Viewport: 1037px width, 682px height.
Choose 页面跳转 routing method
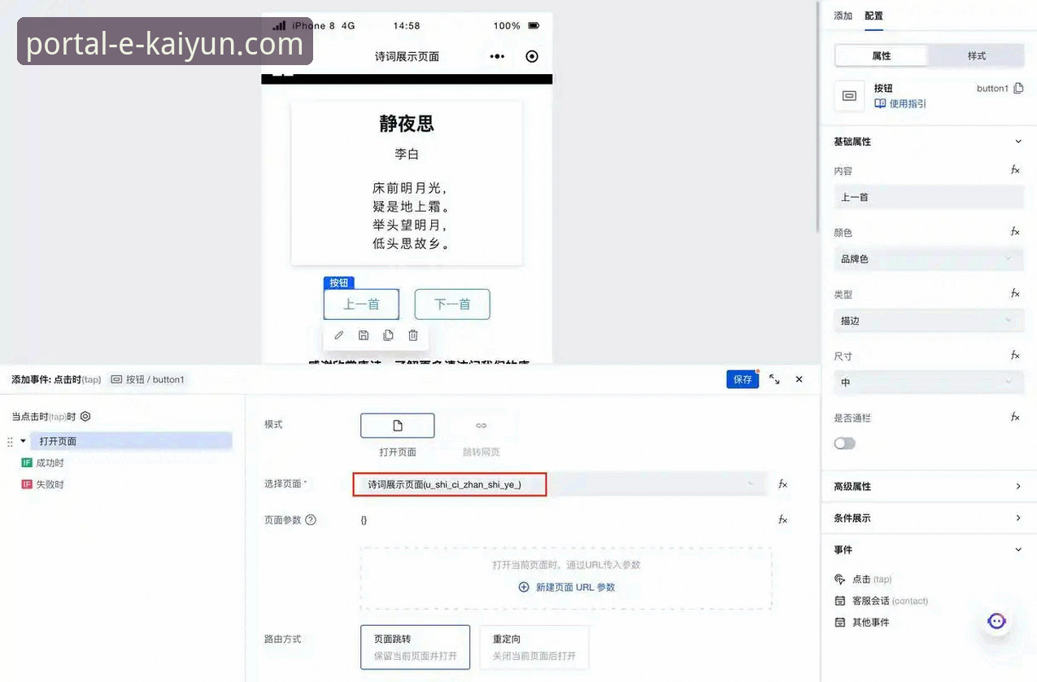pyautogui.click(x=415, y=647)
